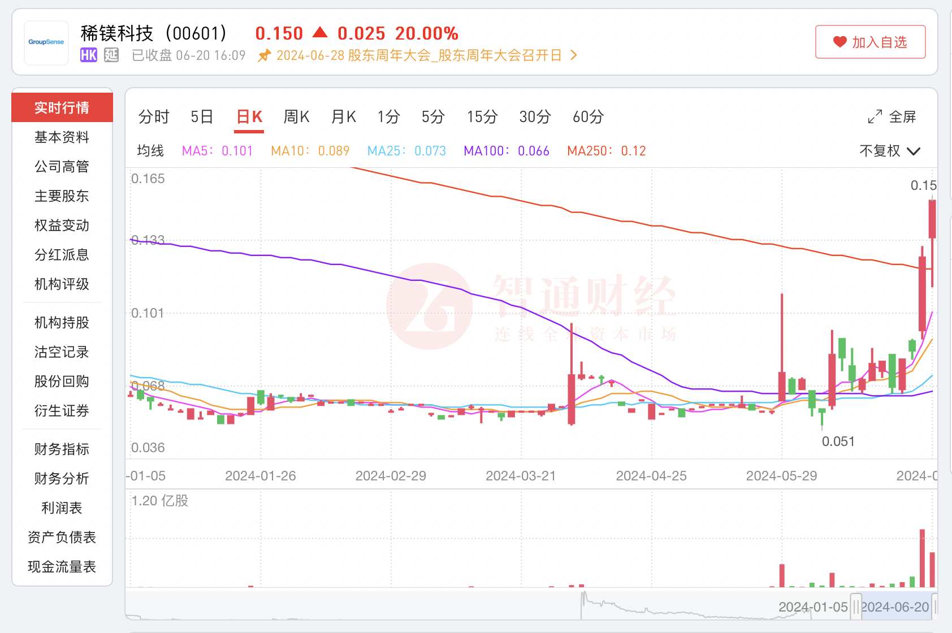This screenshot has width=952, height=633.
Task: Select the 日K chart tab
Action: [249, 117]
